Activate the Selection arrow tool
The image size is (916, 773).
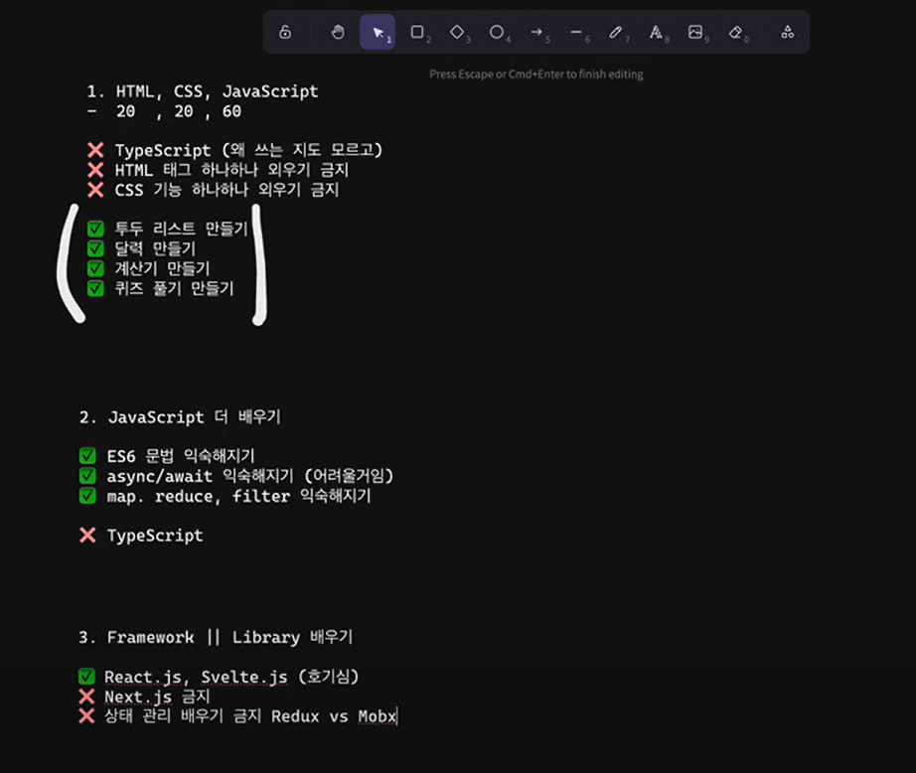coord(378,32)
